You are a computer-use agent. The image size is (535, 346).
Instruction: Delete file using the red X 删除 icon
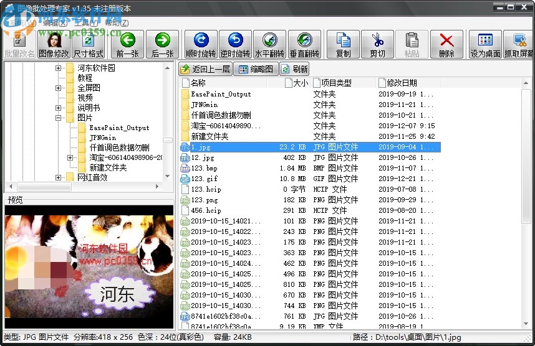[446, 45]
